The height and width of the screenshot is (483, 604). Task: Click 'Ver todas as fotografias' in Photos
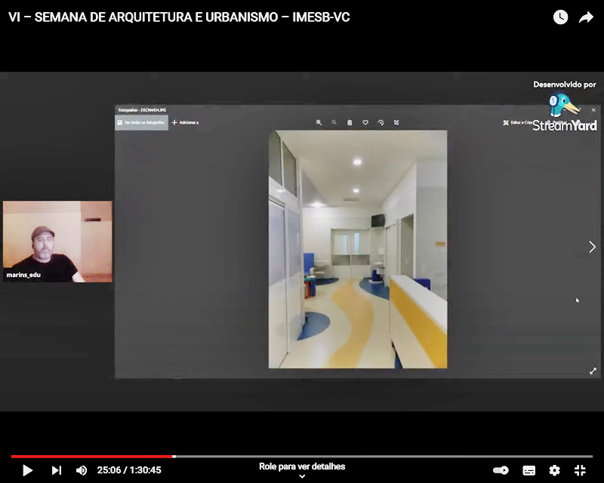click(141, 122)
